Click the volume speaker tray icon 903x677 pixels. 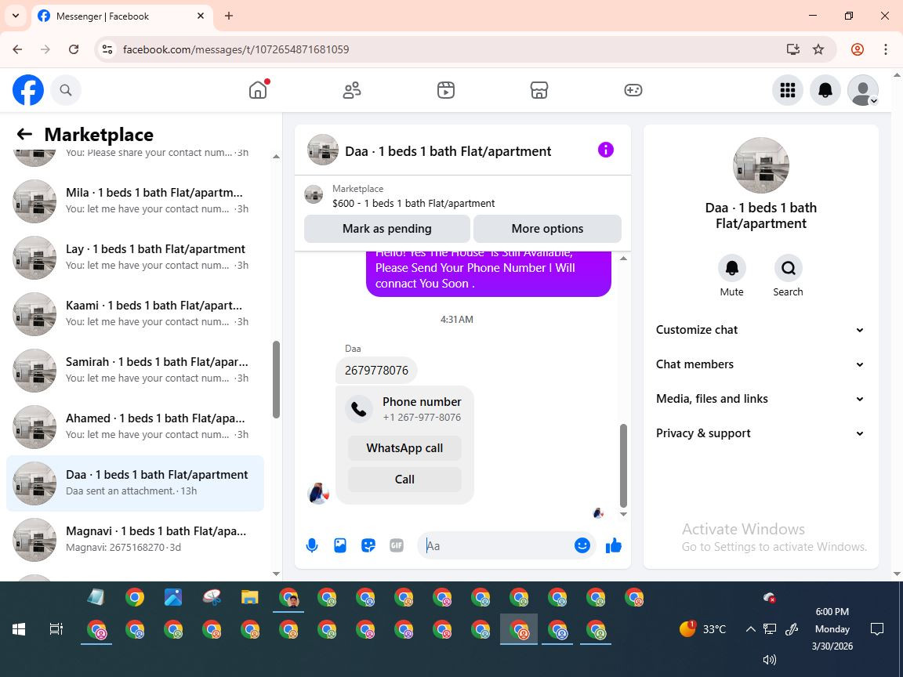[770, 660]
